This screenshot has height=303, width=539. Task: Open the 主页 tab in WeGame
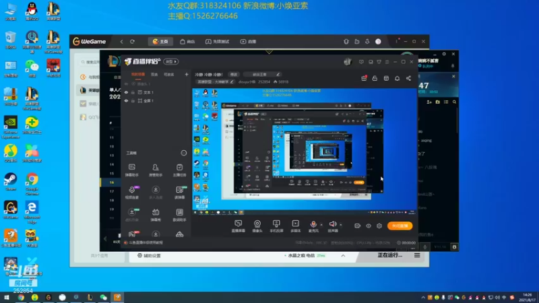pyautogui.click(x=160, y=42)
